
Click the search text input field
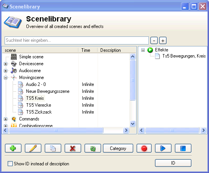pos(77,40)
